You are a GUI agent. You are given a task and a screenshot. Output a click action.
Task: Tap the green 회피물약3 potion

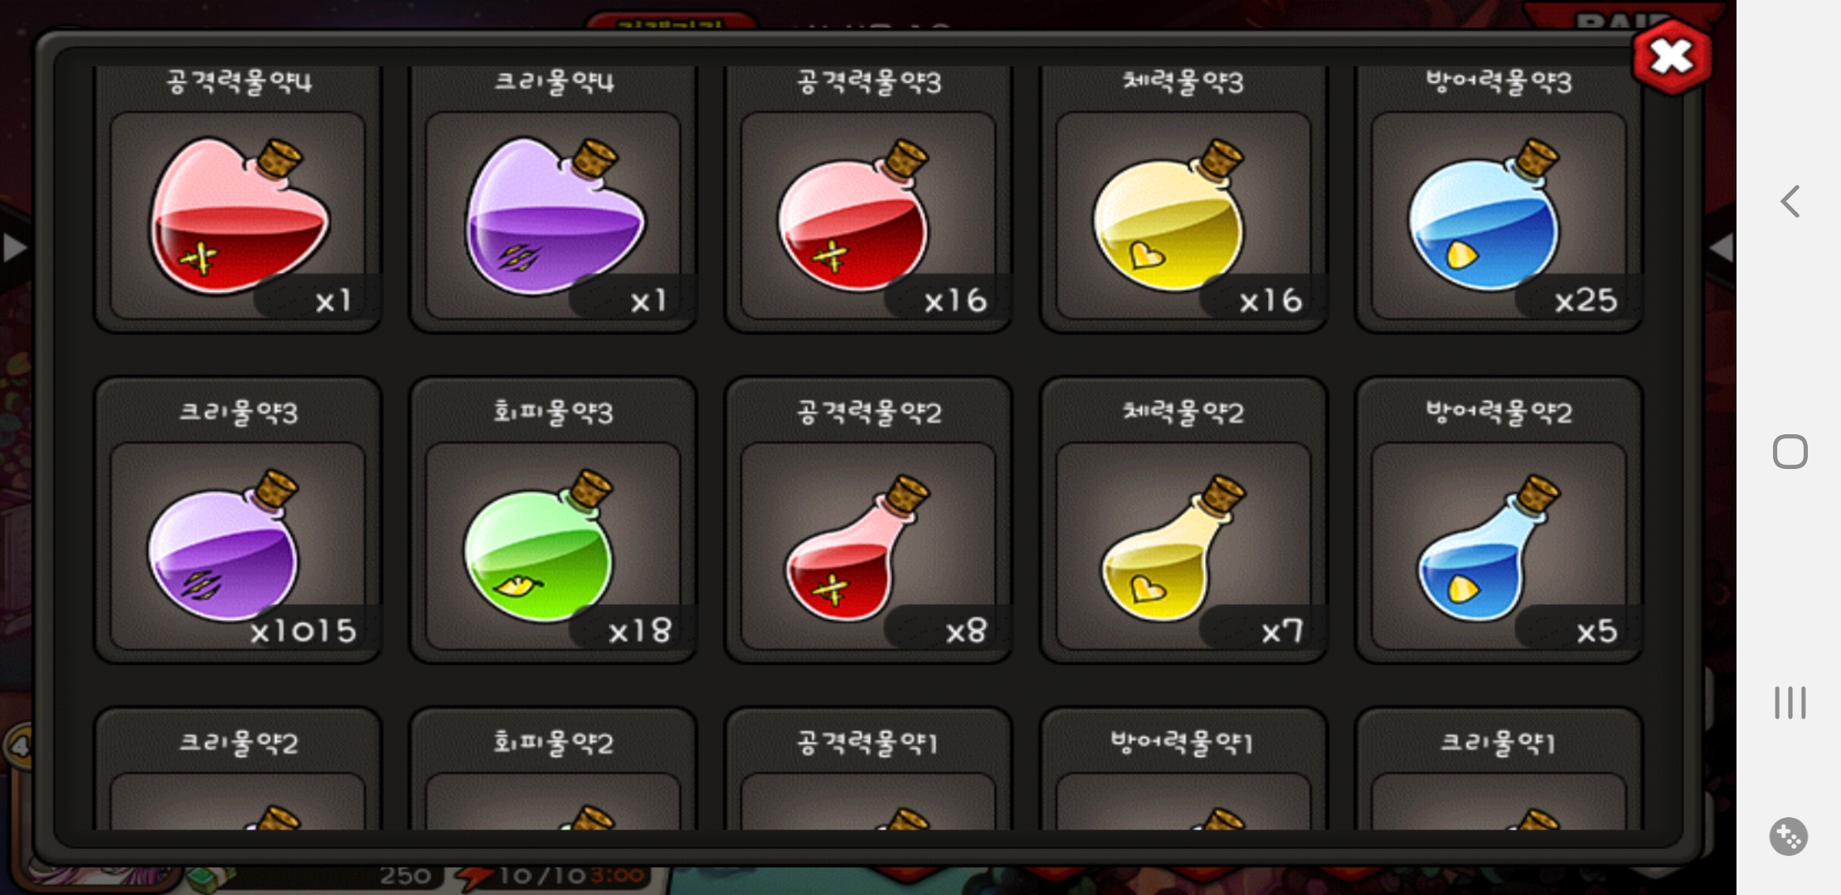click(x=553, y=546)
